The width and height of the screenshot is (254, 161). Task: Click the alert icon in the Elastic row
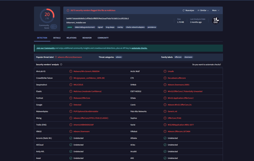(x=71, y=91)
